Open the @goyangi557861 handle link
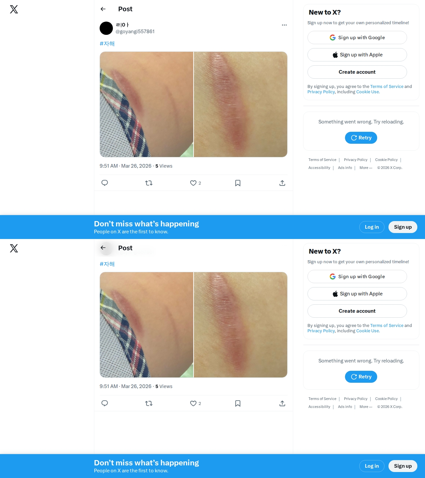425x478 pixels. [135, 32]
